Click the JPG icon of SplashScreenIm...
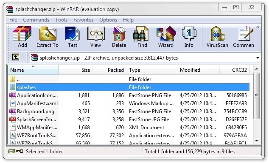269x163 pixels. pos(13,120)
